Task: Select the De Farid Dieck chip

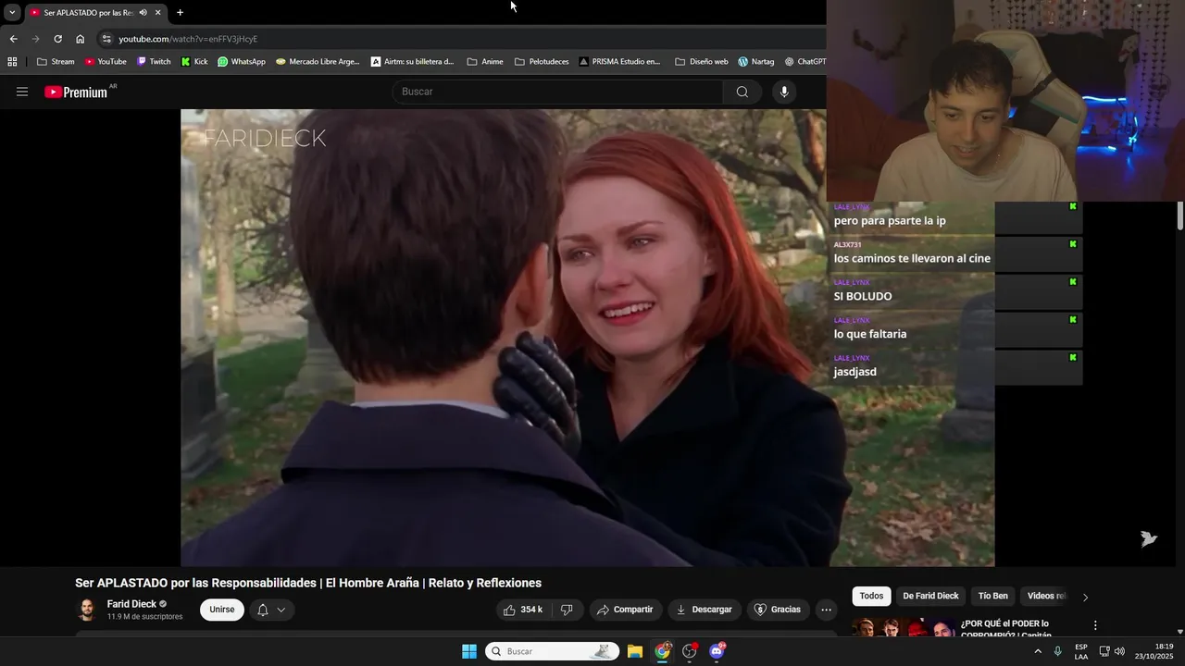Action: coord(930,596)
